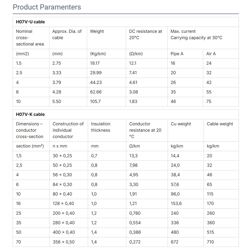Select the 356 × 0,50 conductor cell
250x250 pixels.
[x=64, y=242]
